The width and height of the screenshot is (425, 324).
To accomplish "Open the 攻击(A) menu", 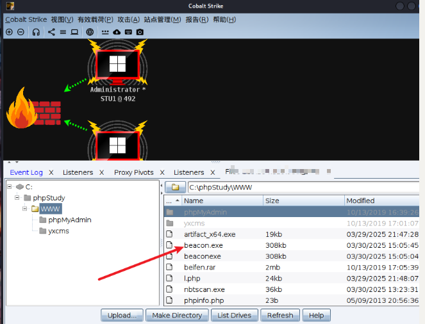I will tap(128, 19).
